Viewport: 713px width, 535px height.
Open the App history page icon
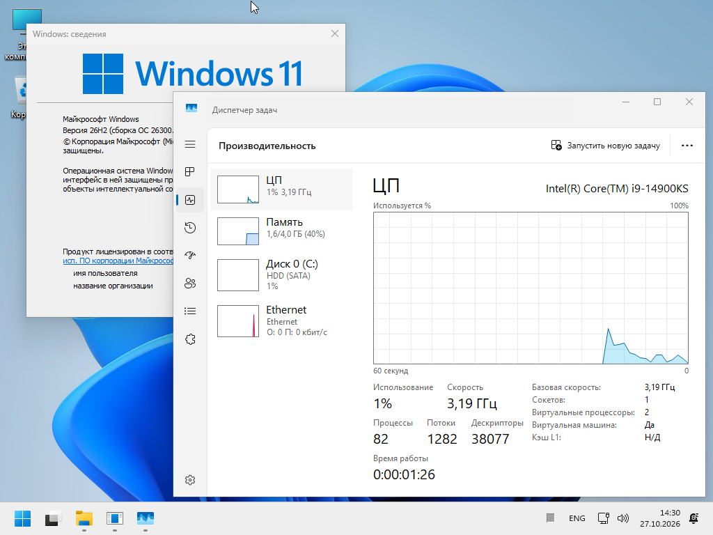coord(190,228)
